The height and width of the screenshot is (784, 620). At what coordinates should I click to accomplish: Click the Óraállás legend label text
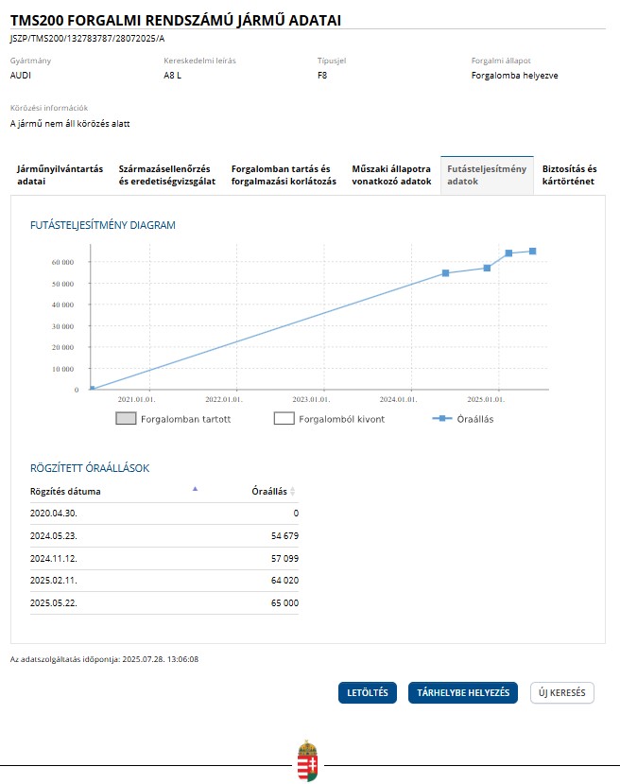pyautogui.click(x=475, y=419)
